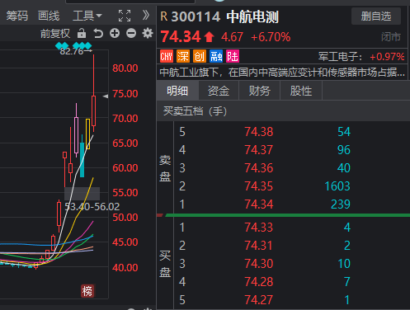Click sell level 1 price 74.34
Viewport: 410px width, 310px height.
(259, 204)
